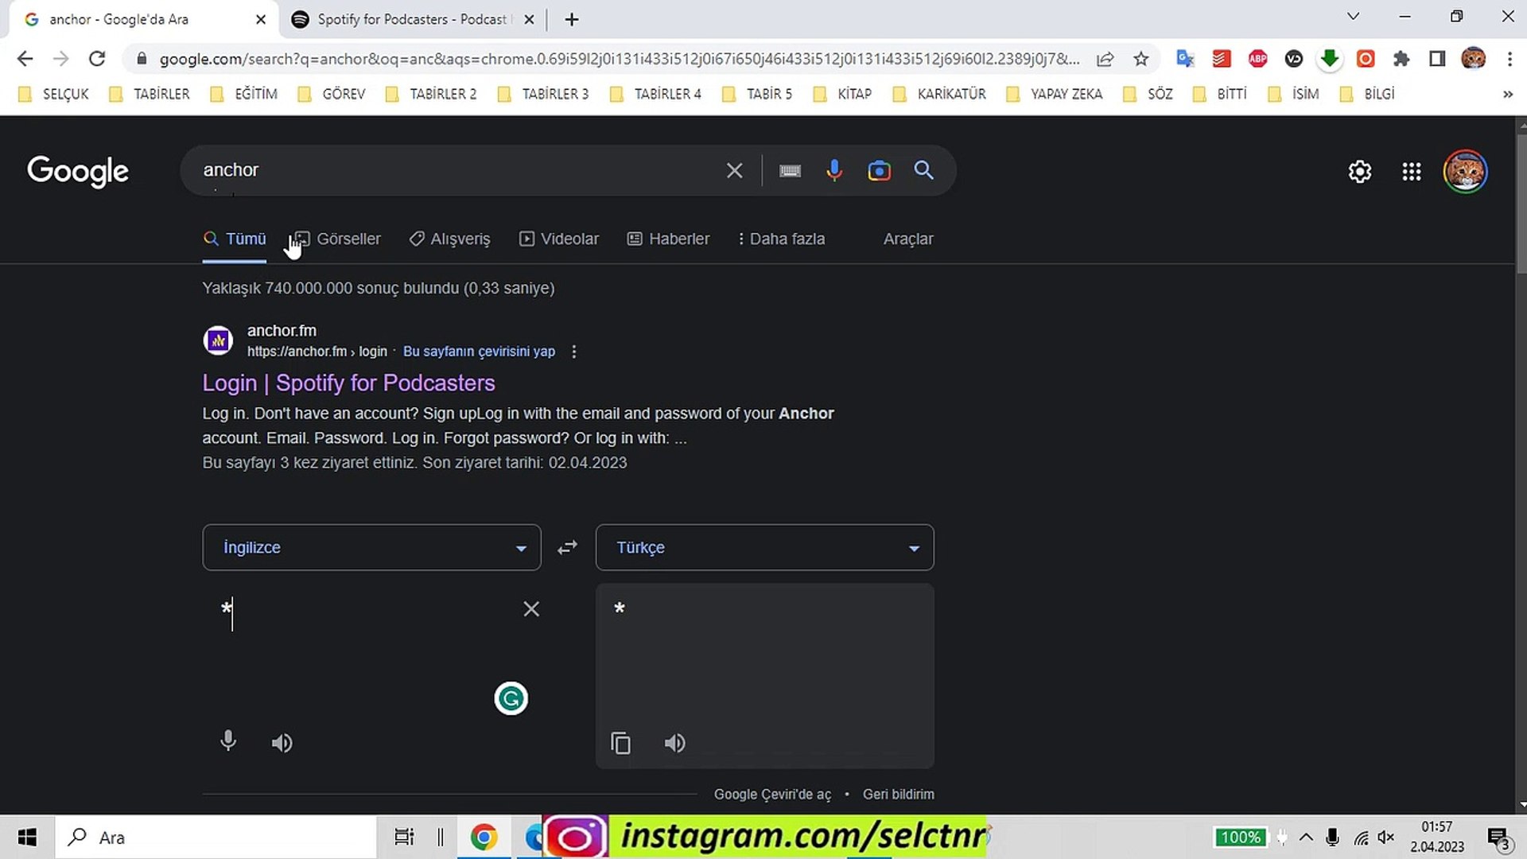Open notification center in taskbar
Screen dimensions: 1527x859
1499,838
